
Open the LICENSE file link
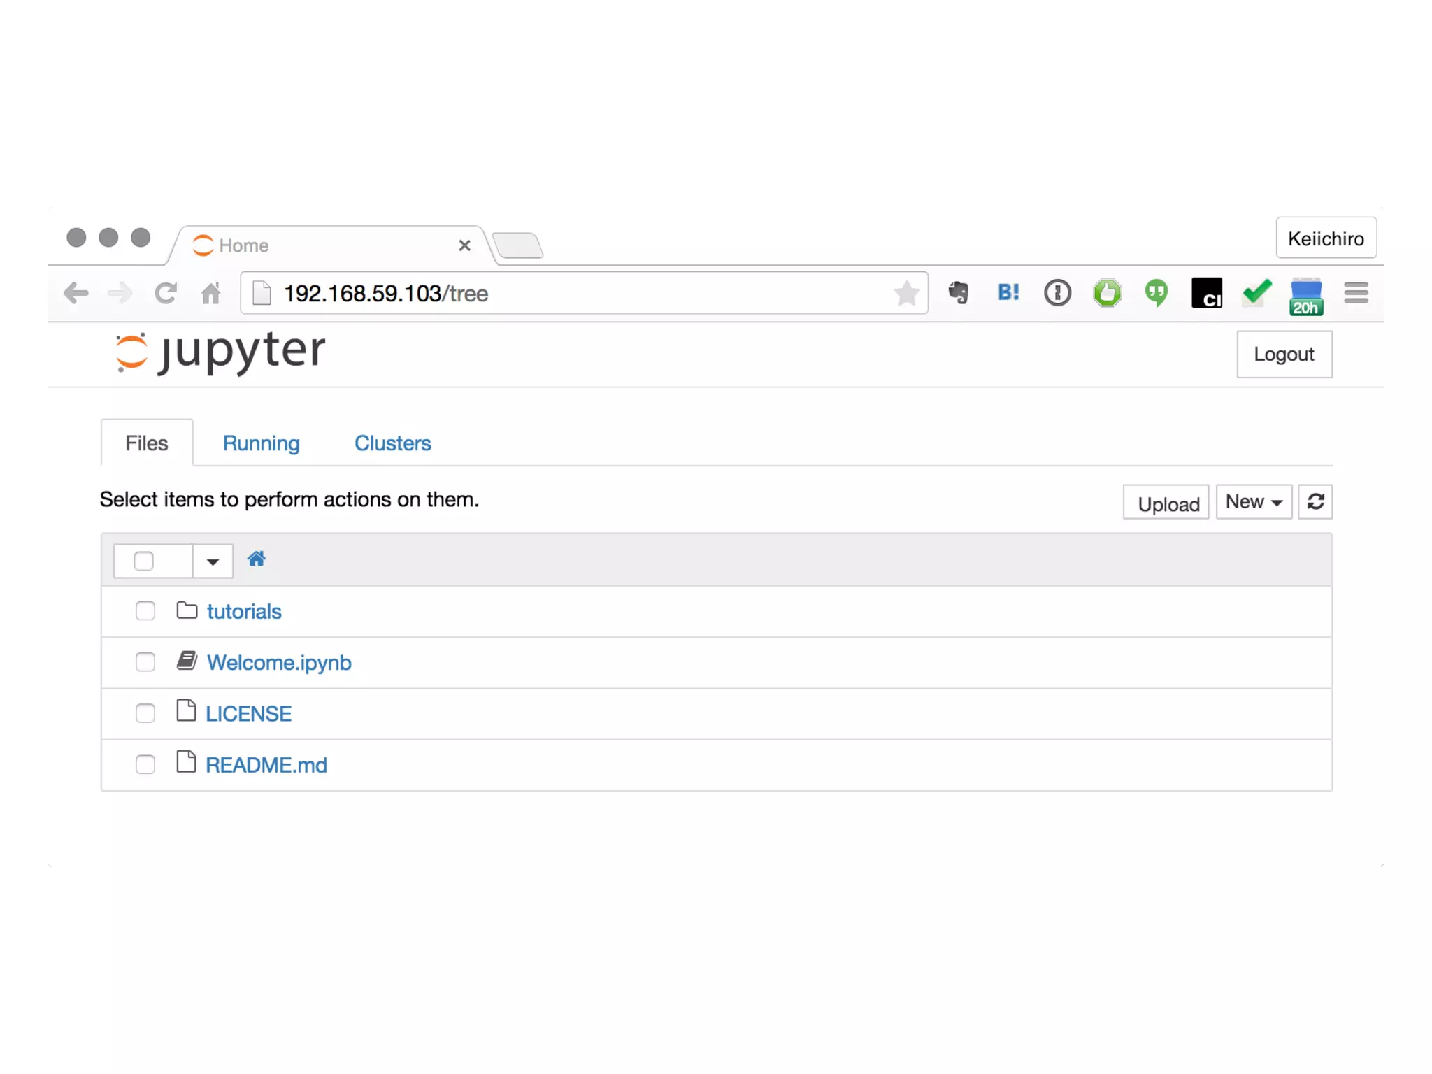coord(248,713)
